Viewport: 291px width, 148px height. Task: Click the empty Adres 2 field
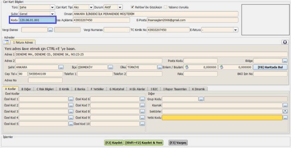[x=88, y=61]
